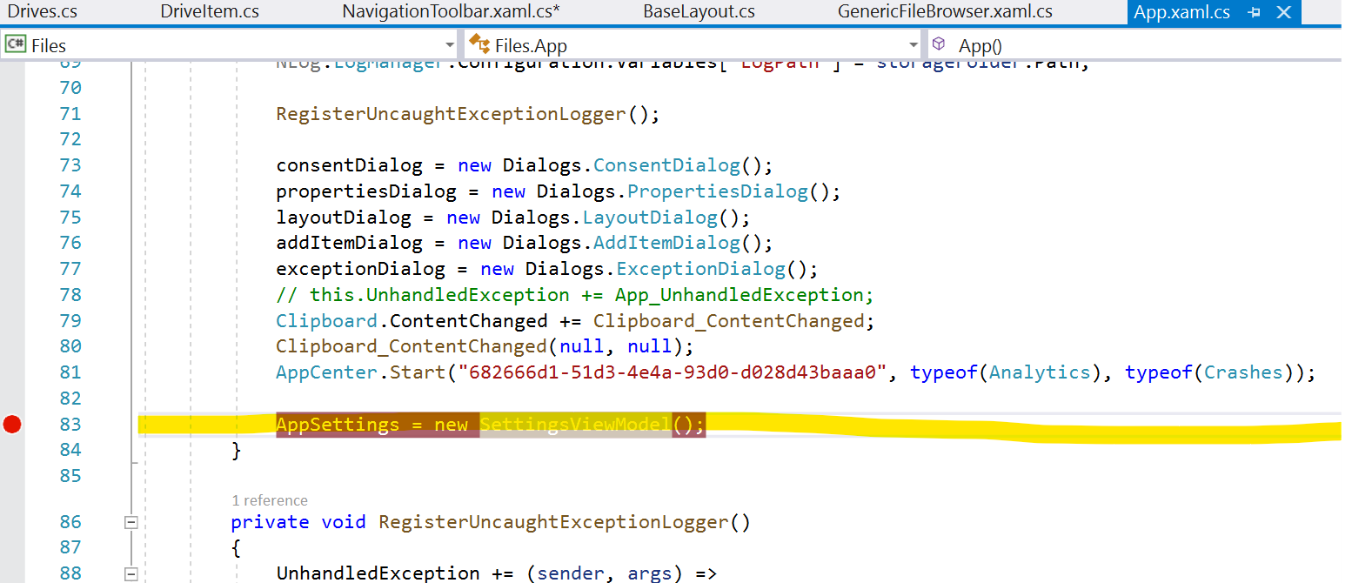This screenshot has width=1352, height=583.
Task: Switch to the NavigationToolbar.xaml.cs tab
Action: click(450, 12)
